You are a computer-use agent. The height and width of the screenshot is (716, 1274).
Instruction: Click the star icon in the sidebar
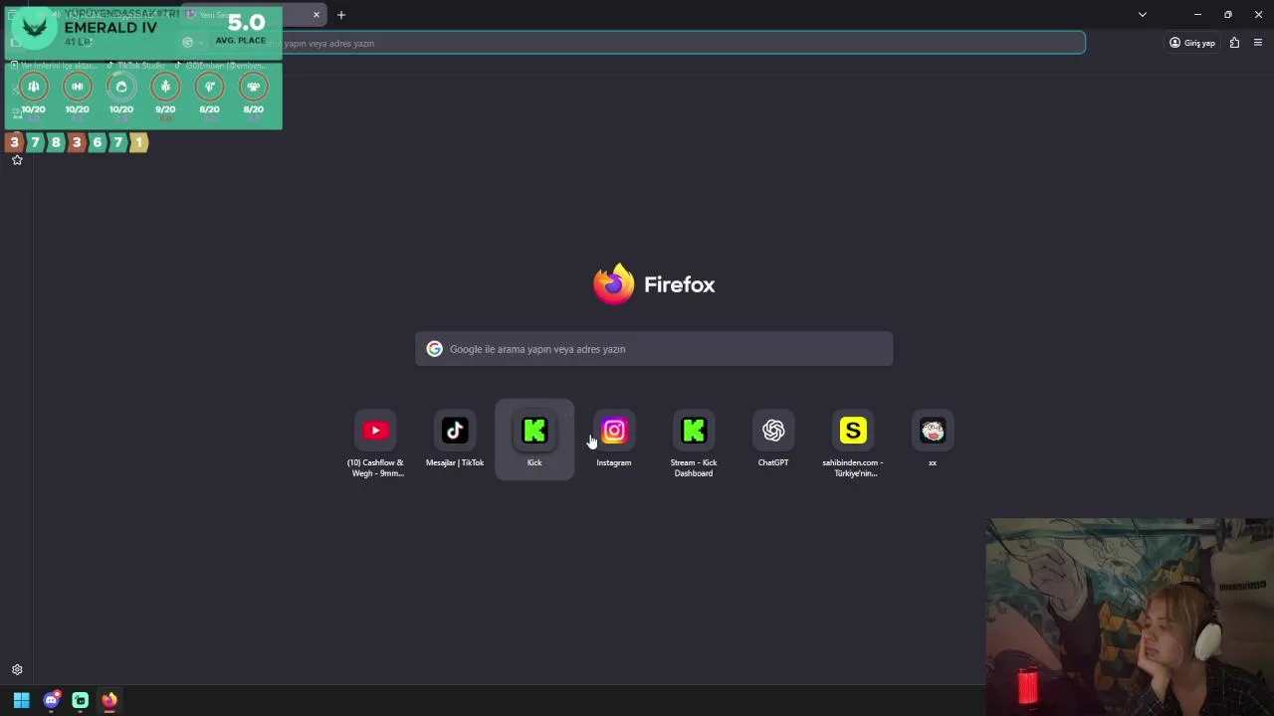(x=17, y=160)
